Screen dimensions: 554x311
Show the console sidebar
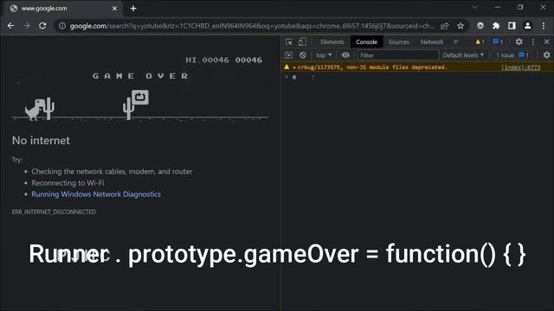pos(288,55)
